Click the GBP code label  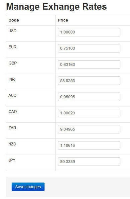[x=13, y=63]
